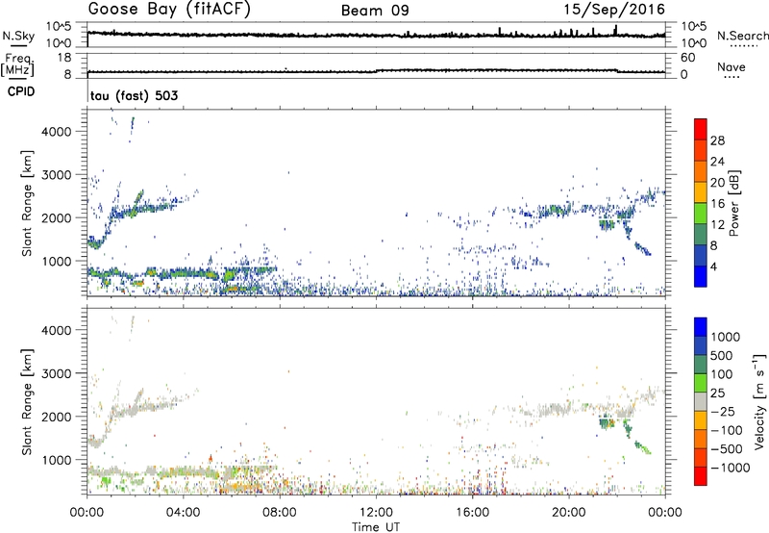Click the '2000' range label on the velocity panel
The image size is (769, 533).
(x=56, y=417)
